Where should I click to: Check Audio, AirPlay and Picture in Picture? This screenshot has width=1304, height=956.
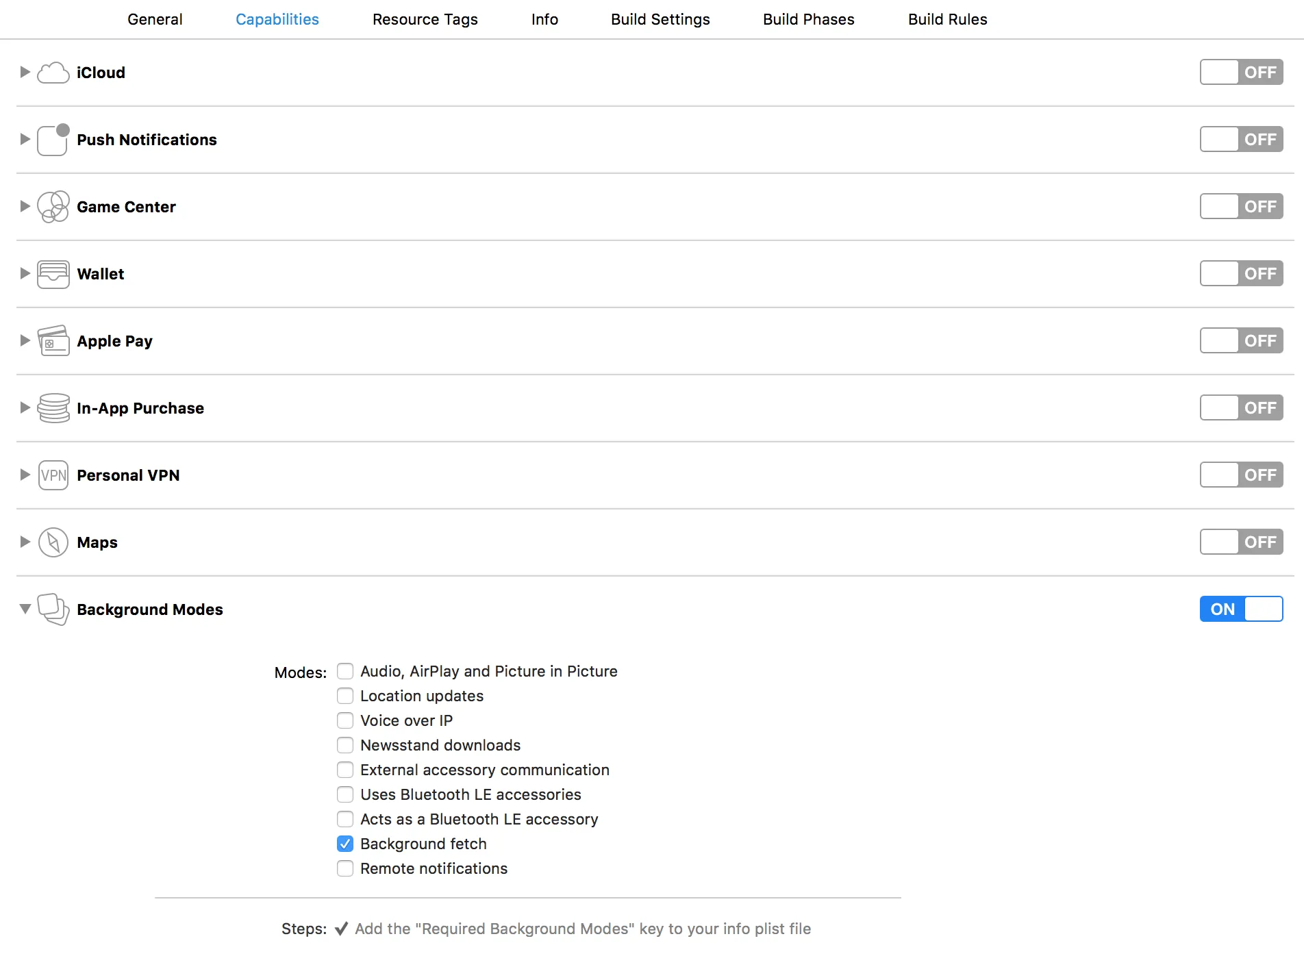pyautogui.click(x=345, y=671)
